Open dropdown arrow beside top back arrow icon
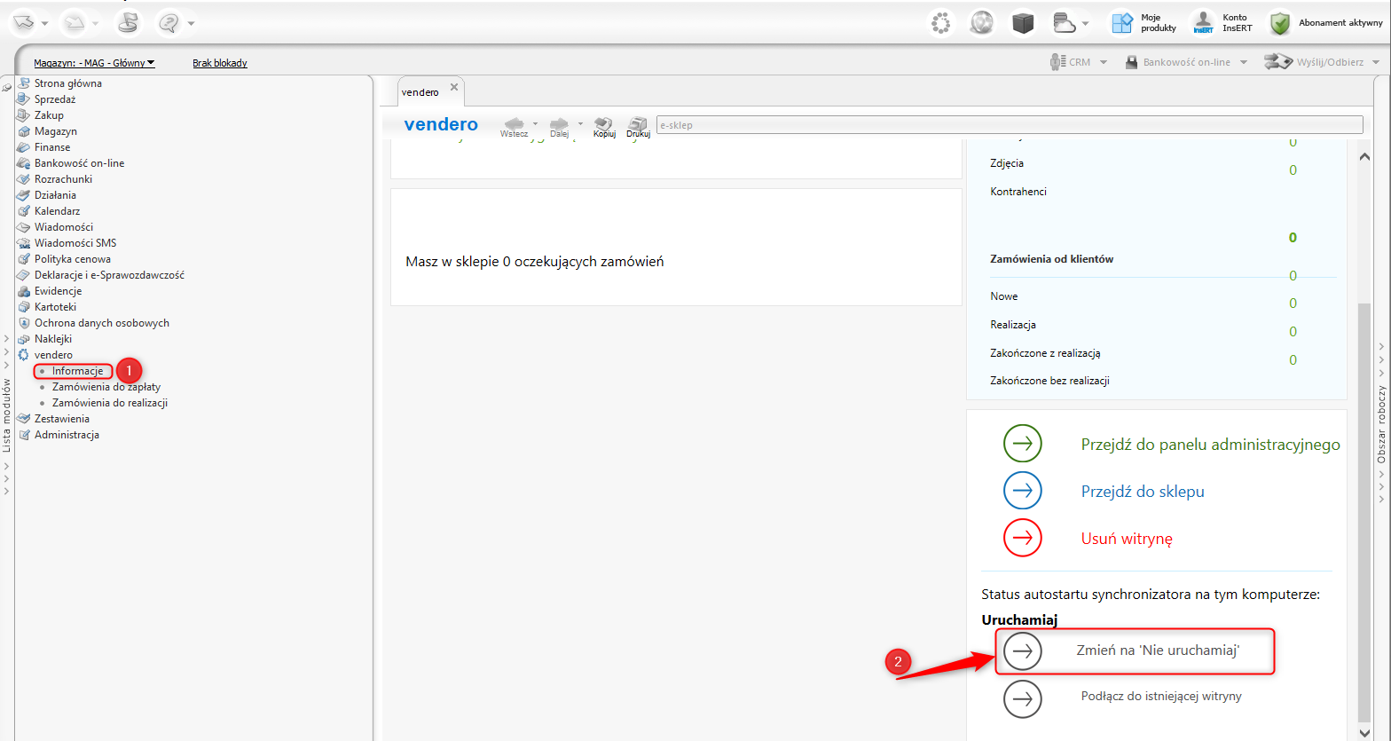Image resolution: width=1391 pixels, height=741 pixels. click(45, 23)
